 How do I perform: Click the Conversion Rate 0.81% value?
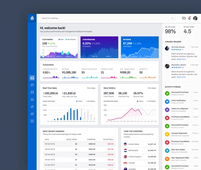46,72
